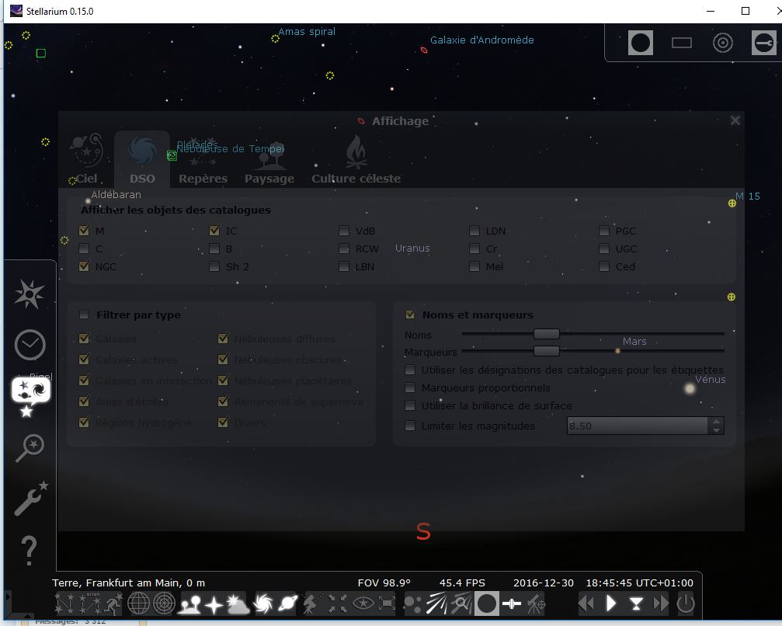Screen dimensions: 782x626
Task: Check Marqueurs proportionnels option
Action: 411,388
